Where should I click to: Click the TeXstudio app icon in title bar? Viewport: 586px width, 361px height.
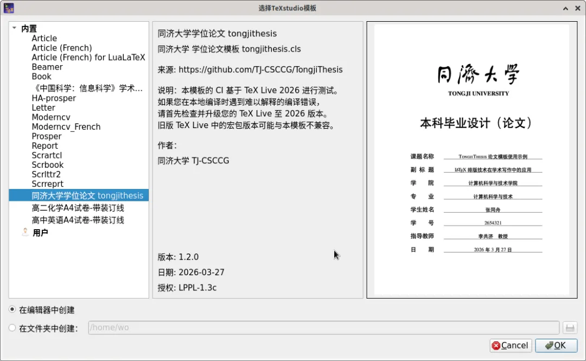(x=9, y=8)
